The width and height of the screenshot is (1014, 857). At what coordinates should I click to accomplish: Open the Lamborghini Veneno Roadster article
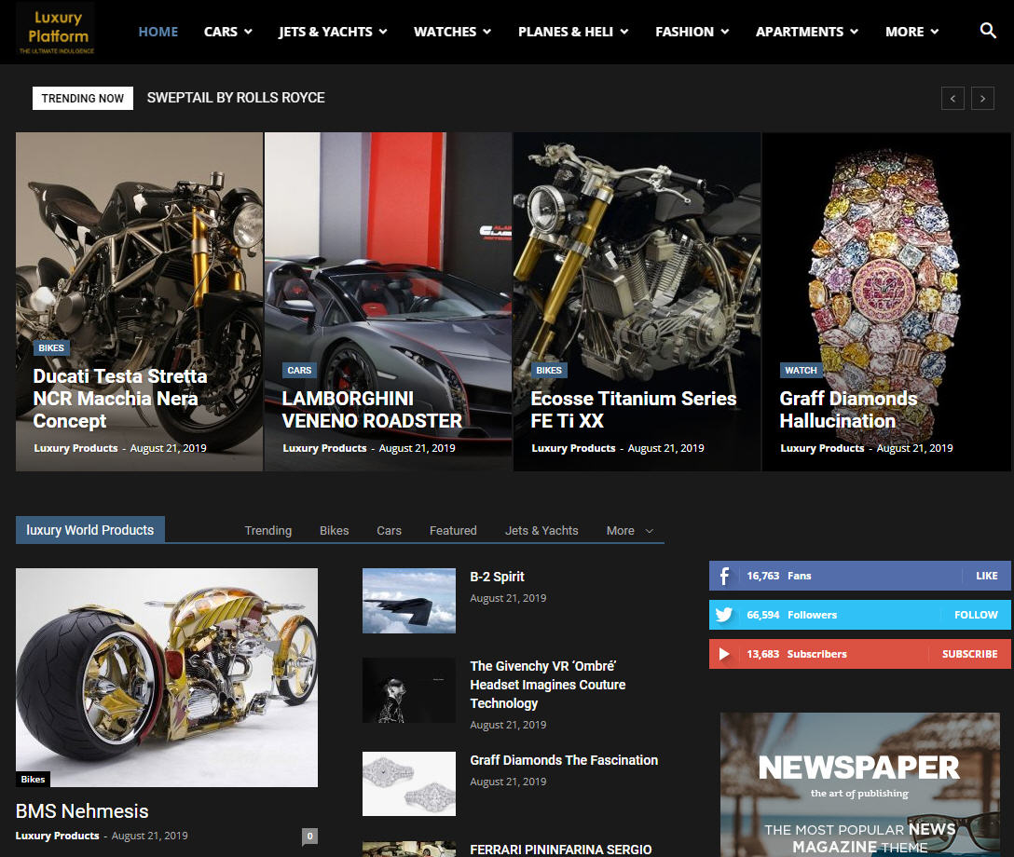click(372, 410)
